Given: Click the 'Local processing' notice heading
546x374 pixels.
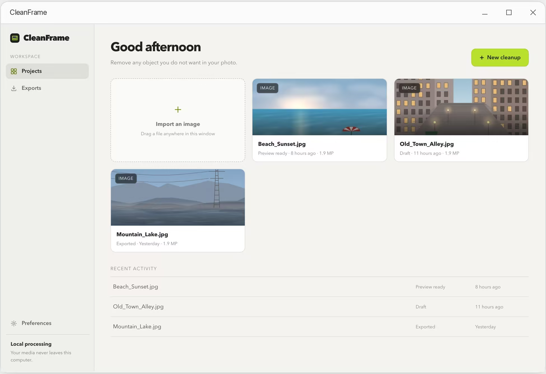Looking at the screenshot, I should coord(31,344).
